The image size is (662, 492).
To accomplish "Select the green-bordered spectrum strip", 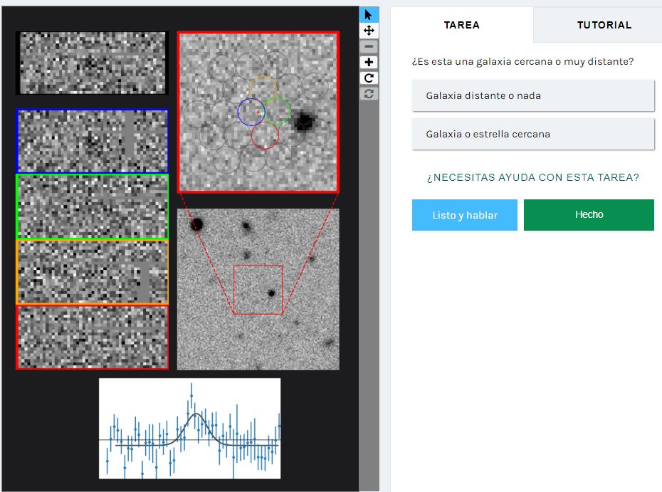I will 92,206.
